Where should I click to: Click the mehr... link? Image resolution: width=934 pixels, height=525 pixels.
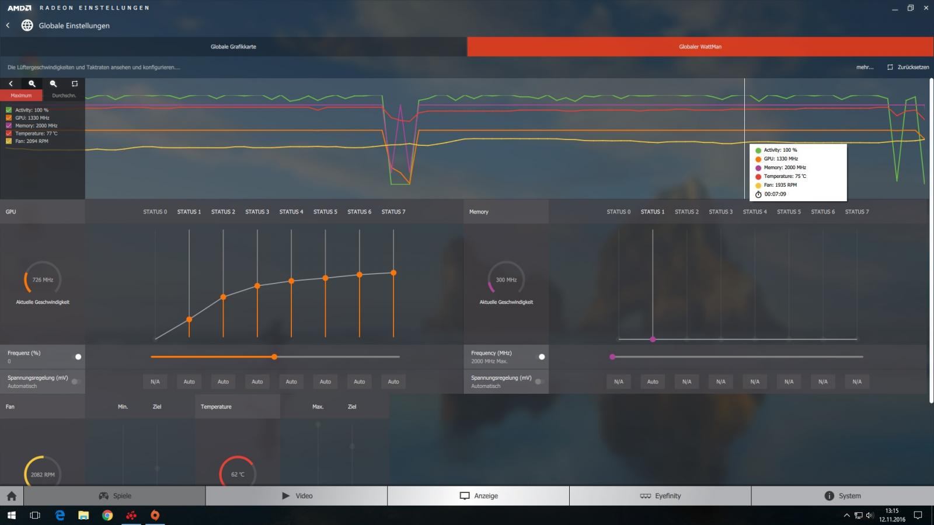(x=865, y=67)
